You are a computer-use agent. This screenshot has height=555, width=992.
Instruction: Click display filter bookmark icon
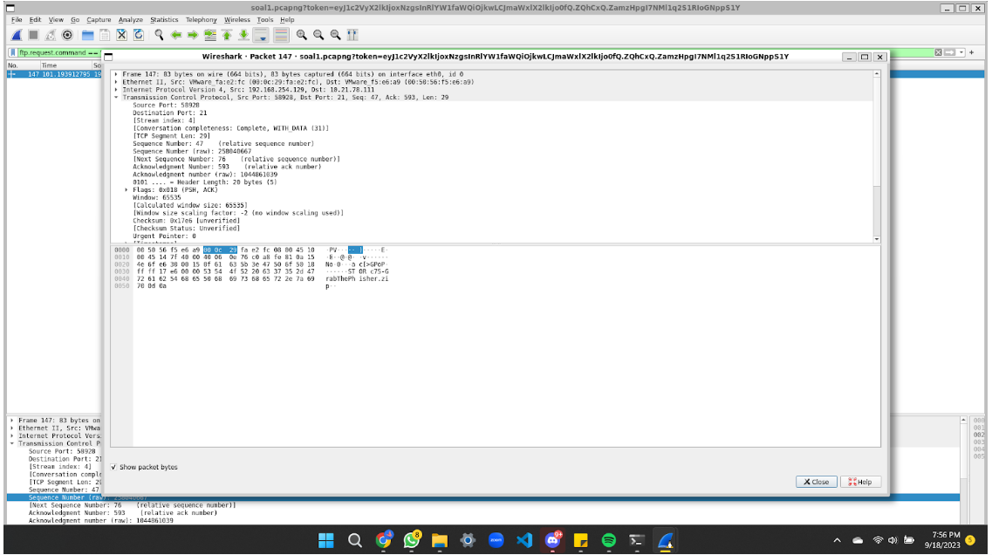[13, 52]
